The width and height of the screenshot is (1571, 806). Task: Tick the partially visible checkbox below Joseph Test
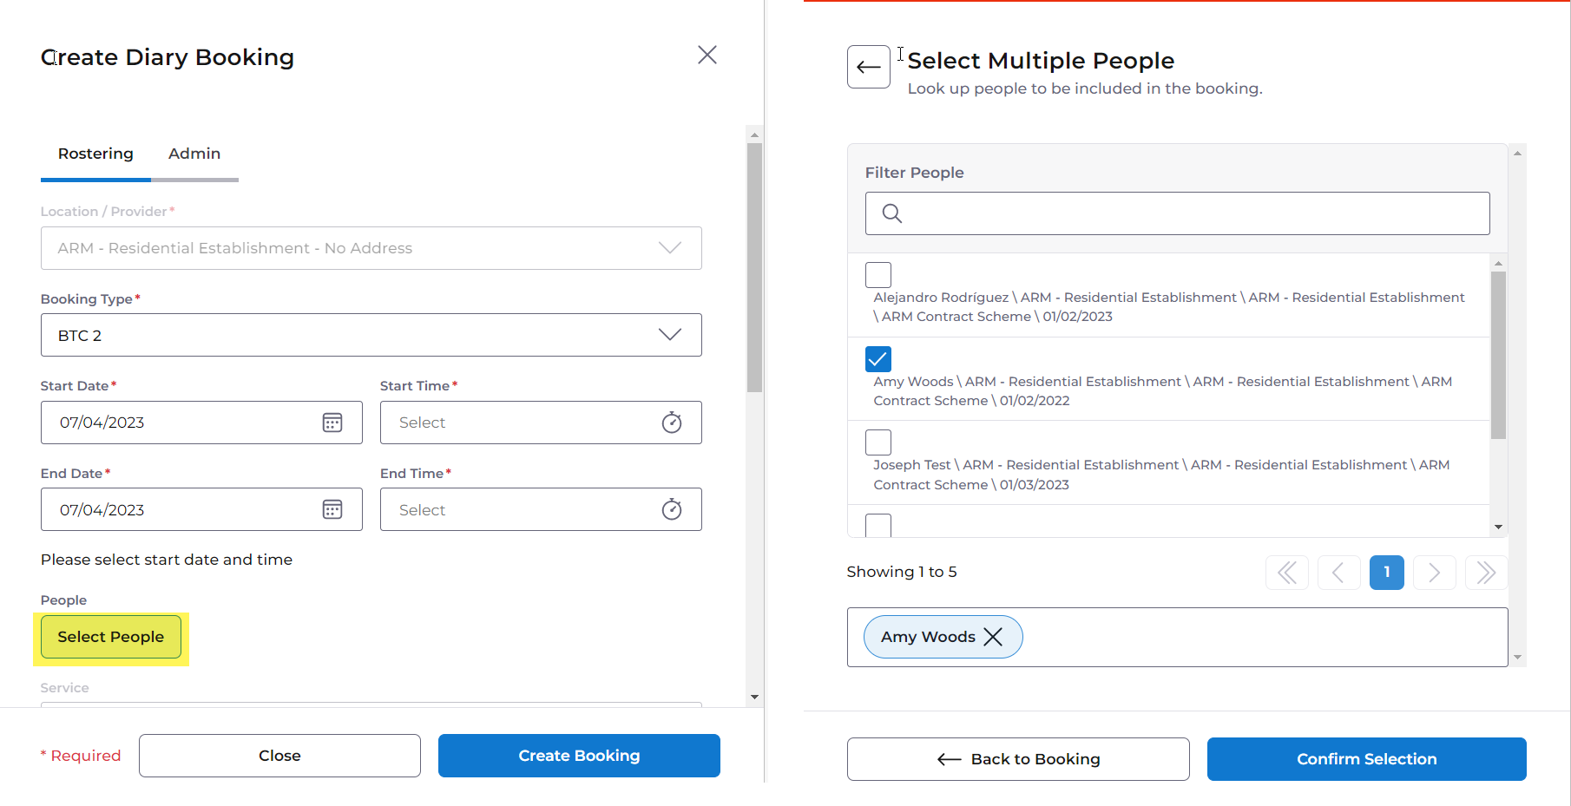(x=878, y=525)
